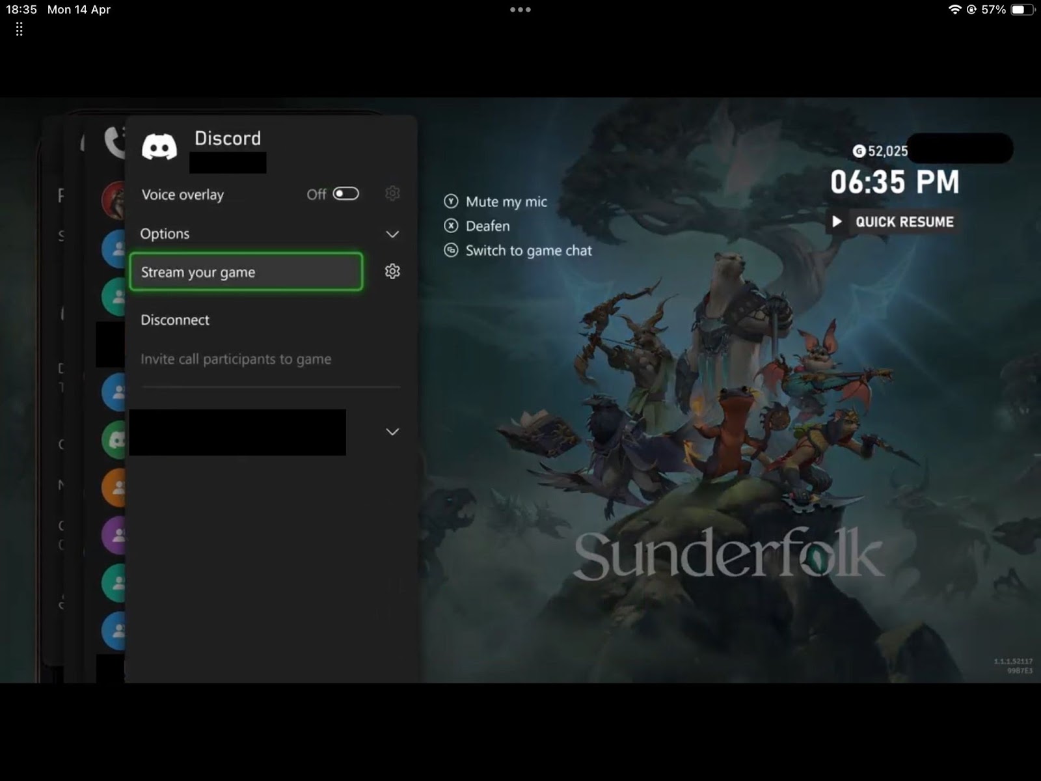Screen dimensions: 1041x781
Task: Expand the redacted channel section chevron
Action: [x=392, y=432]
